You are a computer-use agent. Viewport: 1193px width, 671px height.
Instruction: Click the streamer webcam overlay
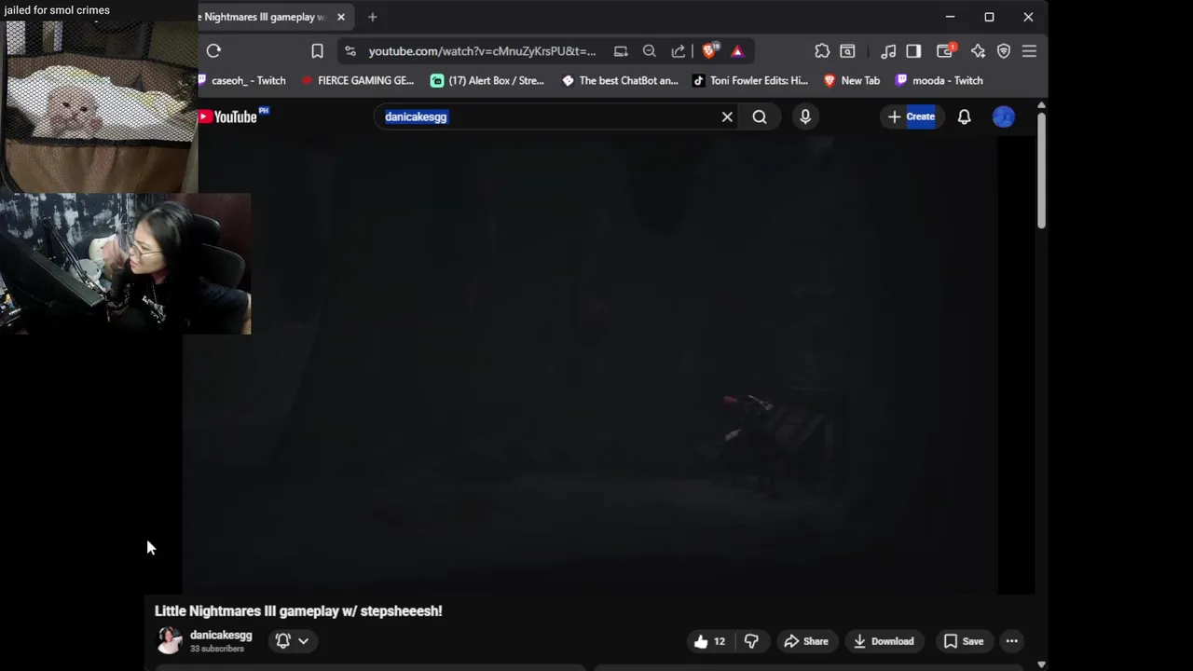point(125,264)
